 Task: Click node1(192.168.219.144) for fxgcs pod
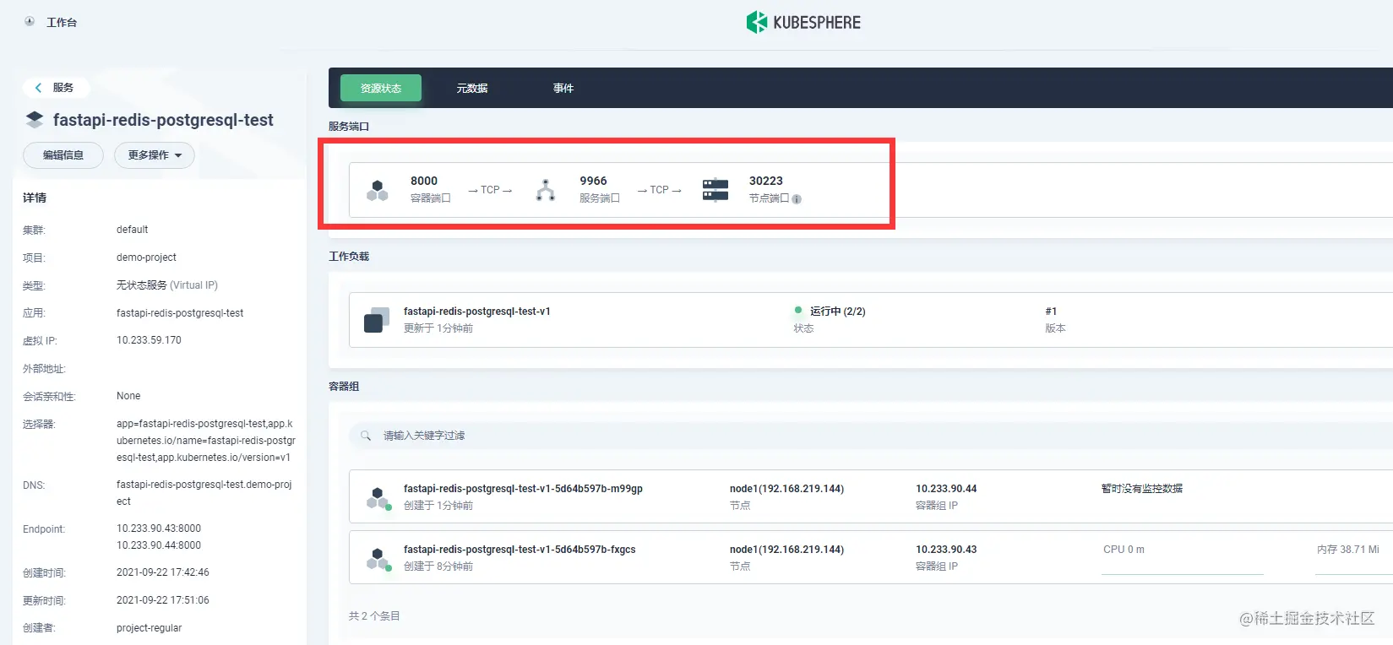pos(786,550)
